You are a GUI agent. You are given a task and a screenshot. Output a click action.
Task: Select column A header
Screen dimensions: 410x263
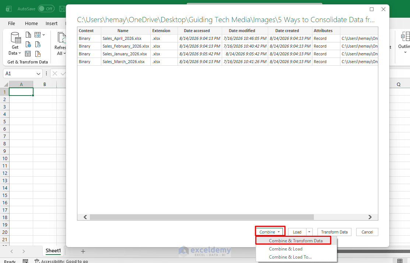[x=21, y=84]
